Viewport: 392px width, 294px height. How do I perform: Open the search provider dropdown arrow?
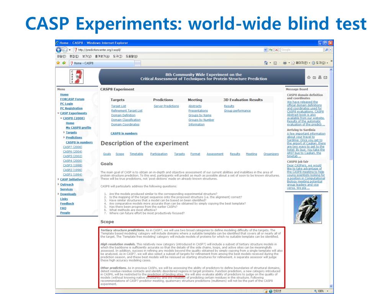(x=330, y=50)
